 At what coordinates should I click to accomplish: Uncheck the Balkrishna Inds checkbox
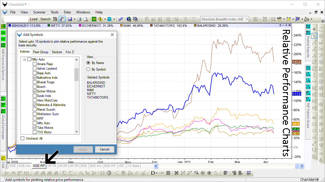click(34, 78)
